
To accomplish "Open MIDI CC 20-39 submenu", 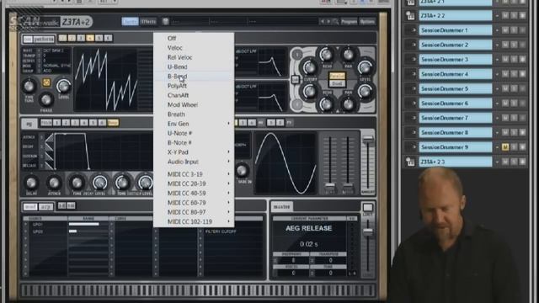I will (x=194, y=183).
